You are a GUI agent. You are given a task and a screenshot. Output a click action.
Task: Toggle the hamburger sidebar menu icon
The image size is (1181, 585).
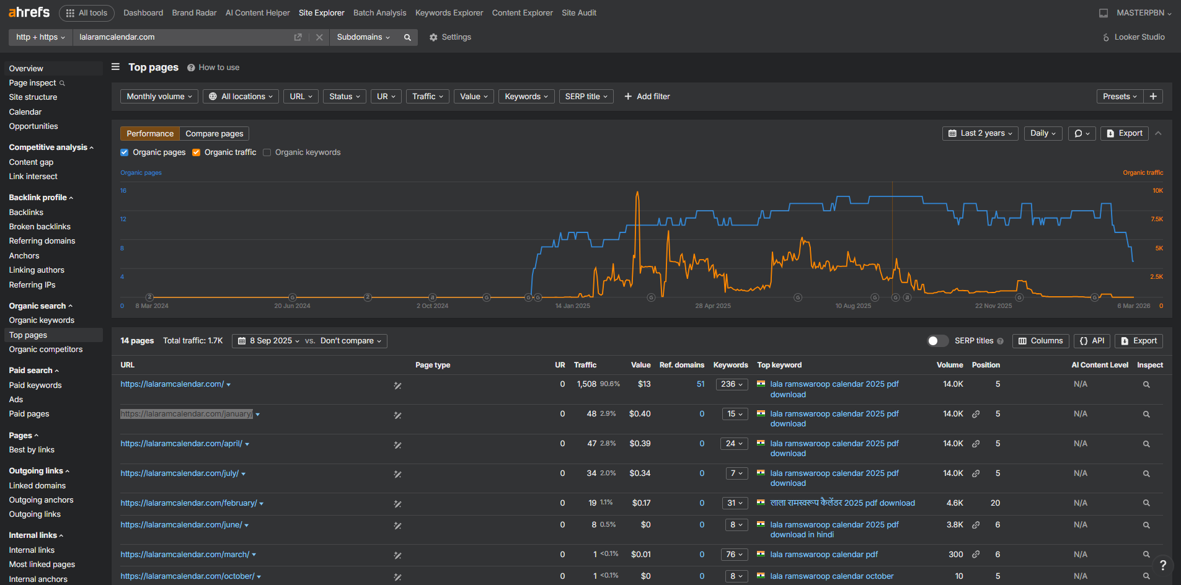[115, 67]
